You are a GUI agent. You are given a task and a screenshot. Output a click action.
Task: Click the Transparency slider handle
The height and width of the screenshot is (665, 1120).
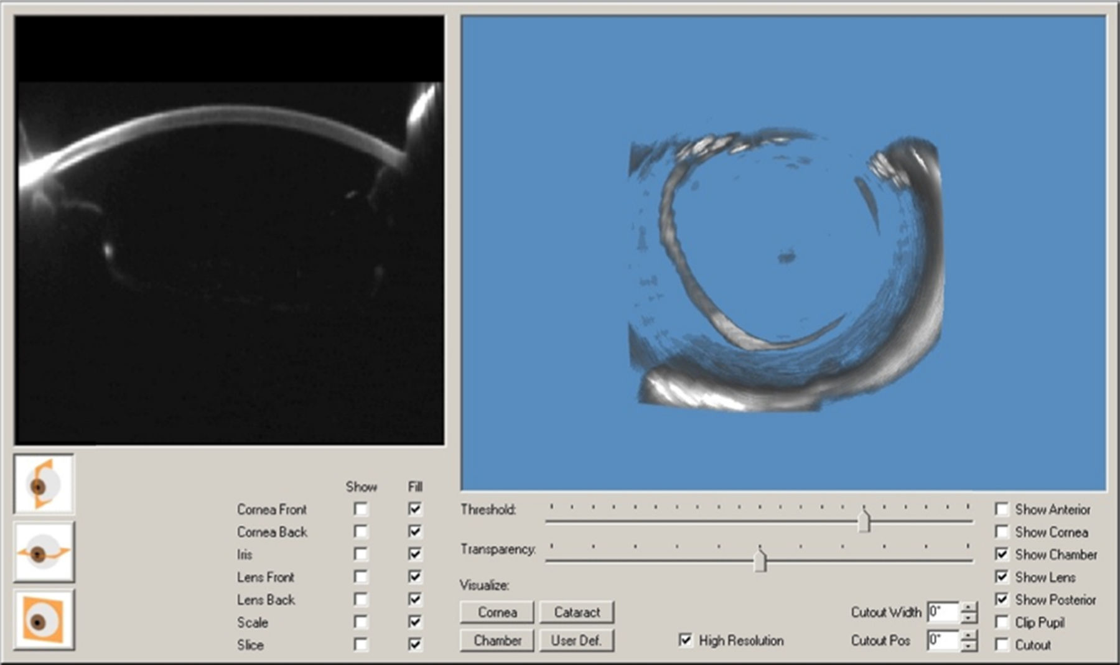click(x=760, y=560)
